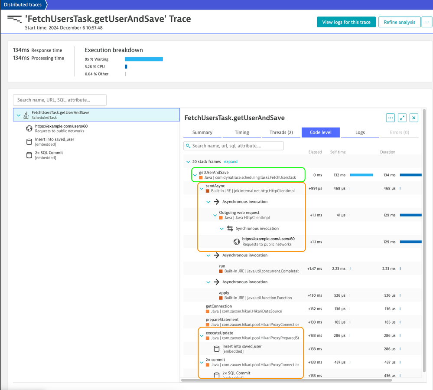Click the expand link for stack frames

coord(231,162)
